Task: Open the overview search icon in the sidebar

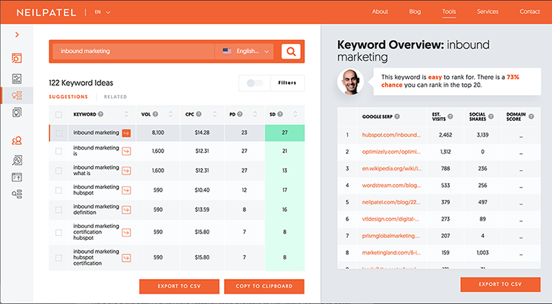Action: click(17, 58)
